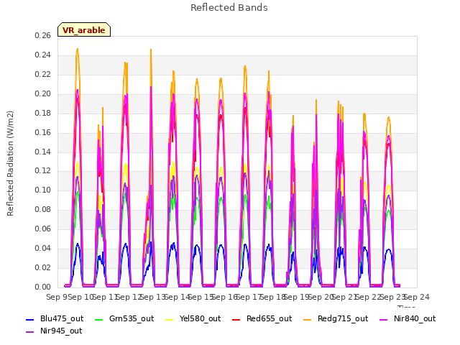Click the green Grn535_out legend swatch

[99, 319]
